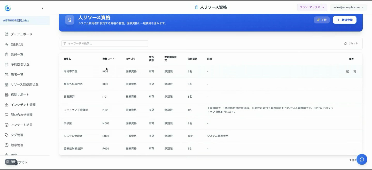Click code I001 cell

105,84
